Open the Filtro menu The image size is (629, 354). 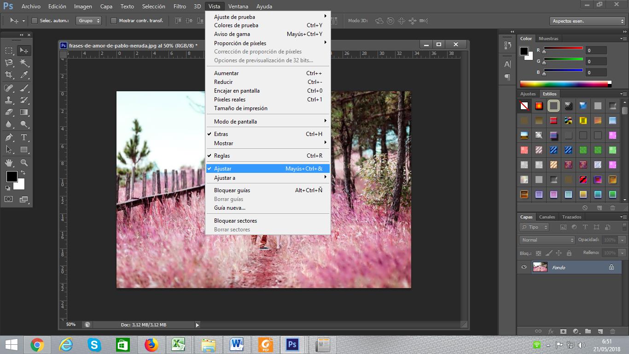coord(180,6)
